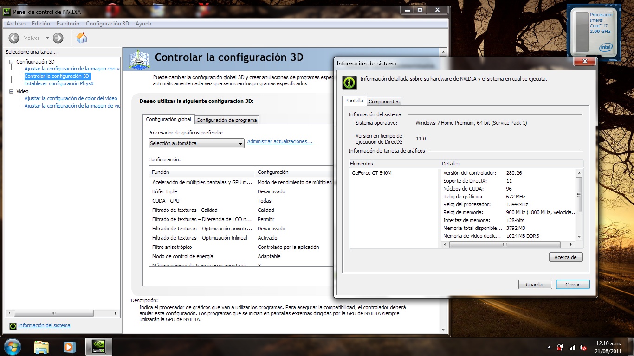Select Establecer configuración PhysX
Viewport: 634px width, 356px height.
tap(59, 83)
